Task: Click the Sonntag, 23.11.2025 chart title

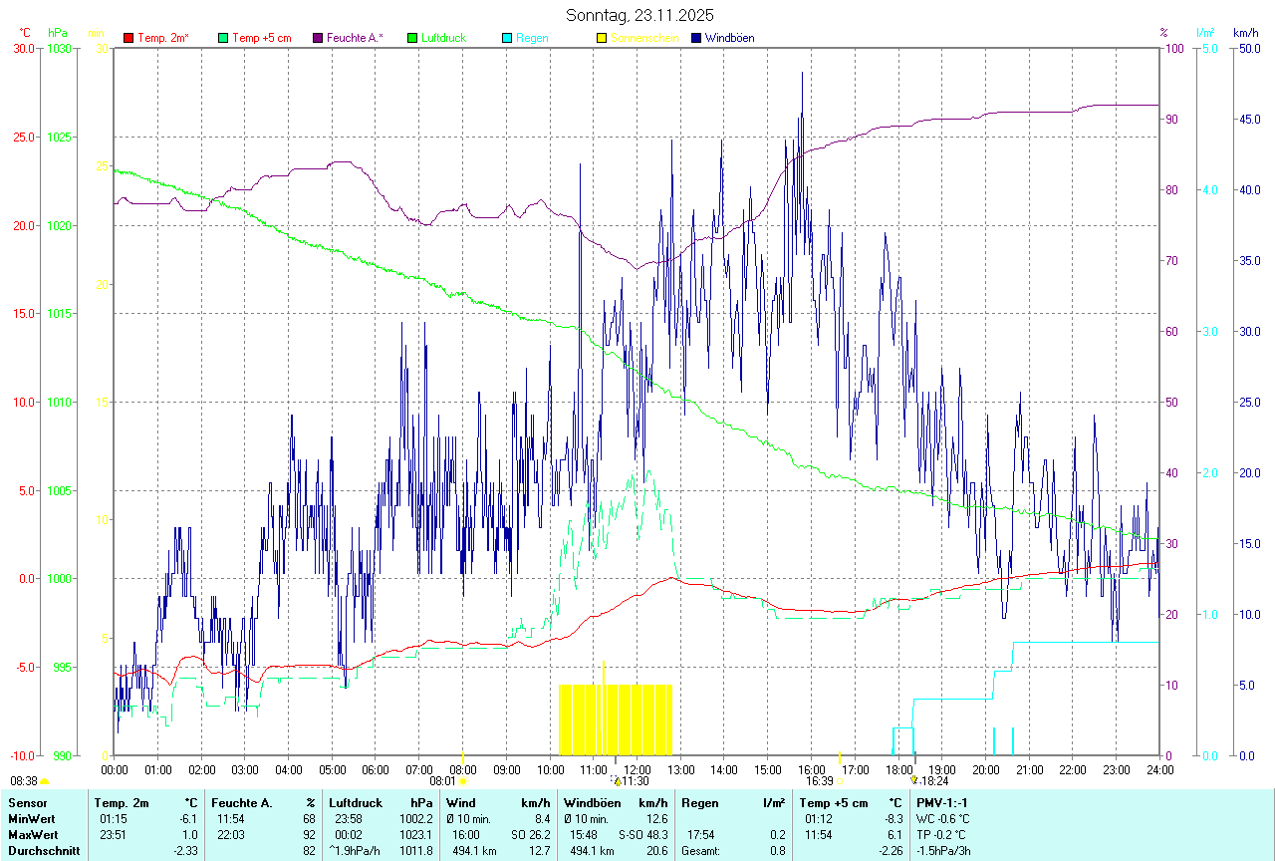Action: point(639,15)
